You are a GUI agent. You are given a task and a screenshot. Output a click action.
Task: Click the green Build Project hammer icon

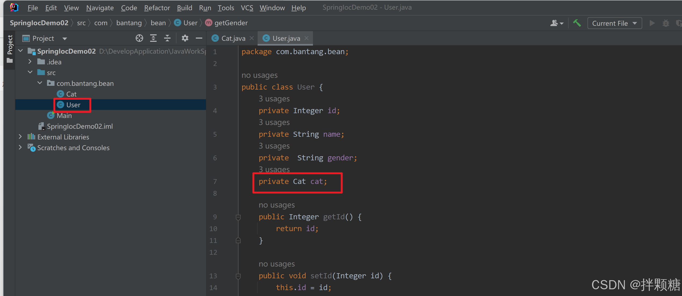577,23
